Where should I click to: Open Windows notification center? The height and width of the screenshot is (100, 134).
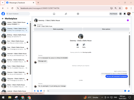(x=130, y=97)
